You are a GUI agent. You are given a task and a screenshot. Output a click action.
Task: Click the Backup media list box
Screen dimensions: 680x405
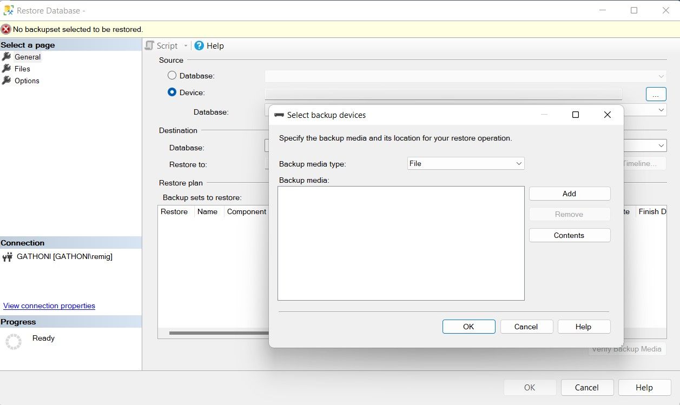tap(401, 243)
